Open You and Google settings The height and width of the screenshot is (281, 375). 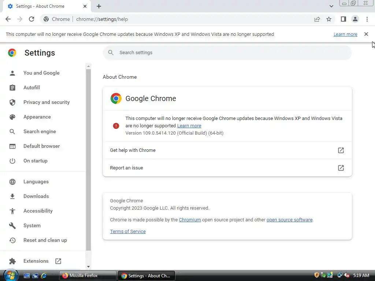(41, 73)
